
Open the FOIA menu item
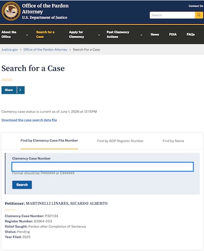click(173, 34)
